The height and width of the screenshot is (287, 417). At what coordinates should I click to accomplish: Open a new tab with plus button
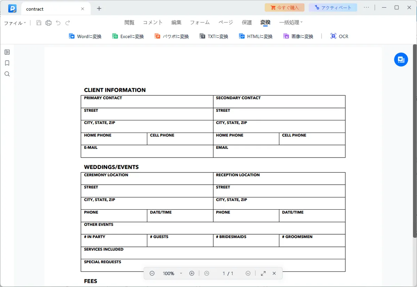(99, 8)
